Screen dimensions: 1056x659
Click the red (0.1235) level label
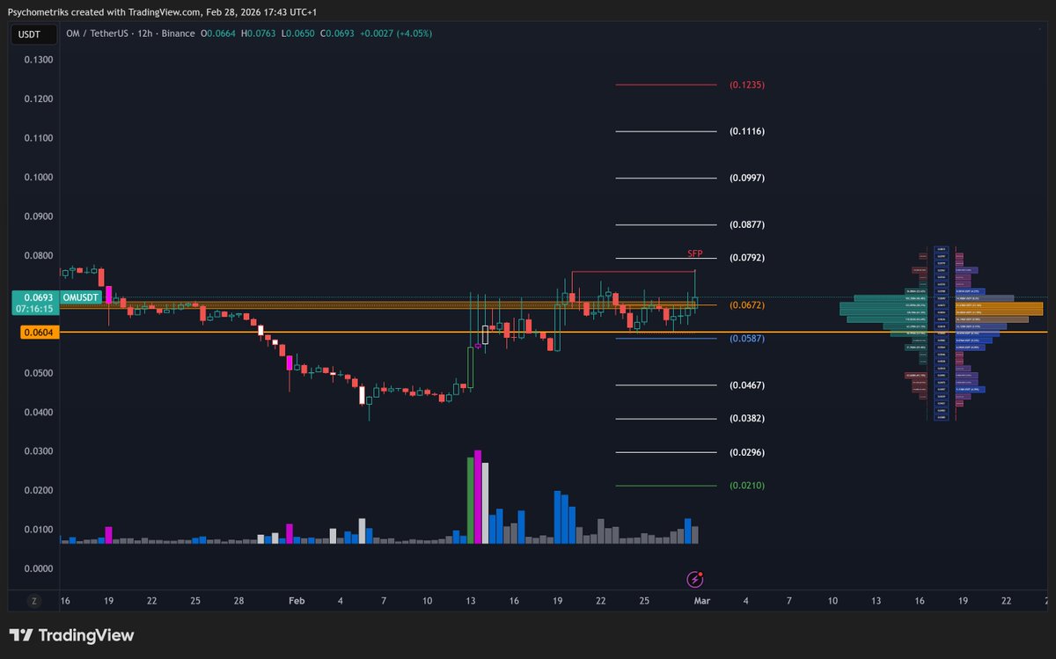(x=747, y=85)
